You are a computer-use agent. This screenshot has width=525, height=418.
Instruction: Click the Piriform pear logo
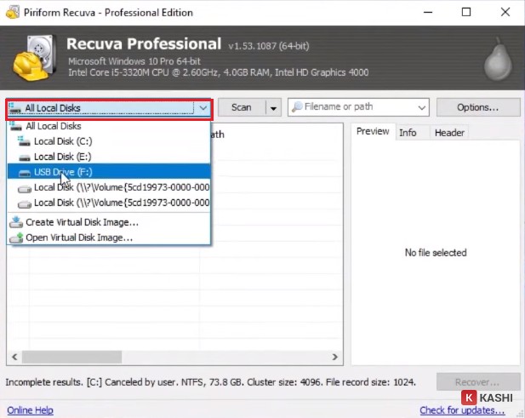[x=496, y=58]
